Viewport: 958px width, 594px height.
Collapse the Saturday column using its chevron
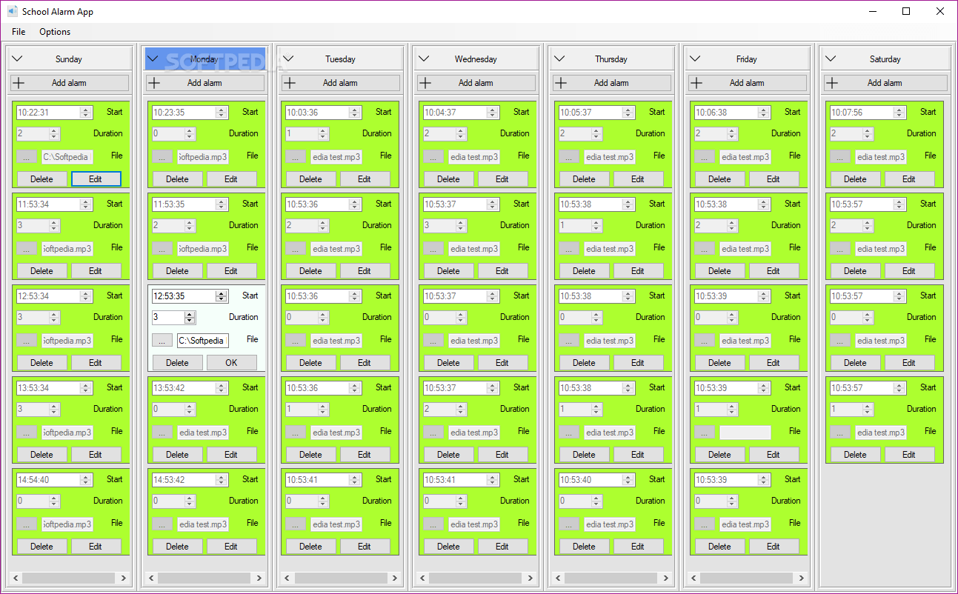click(831, 59)
